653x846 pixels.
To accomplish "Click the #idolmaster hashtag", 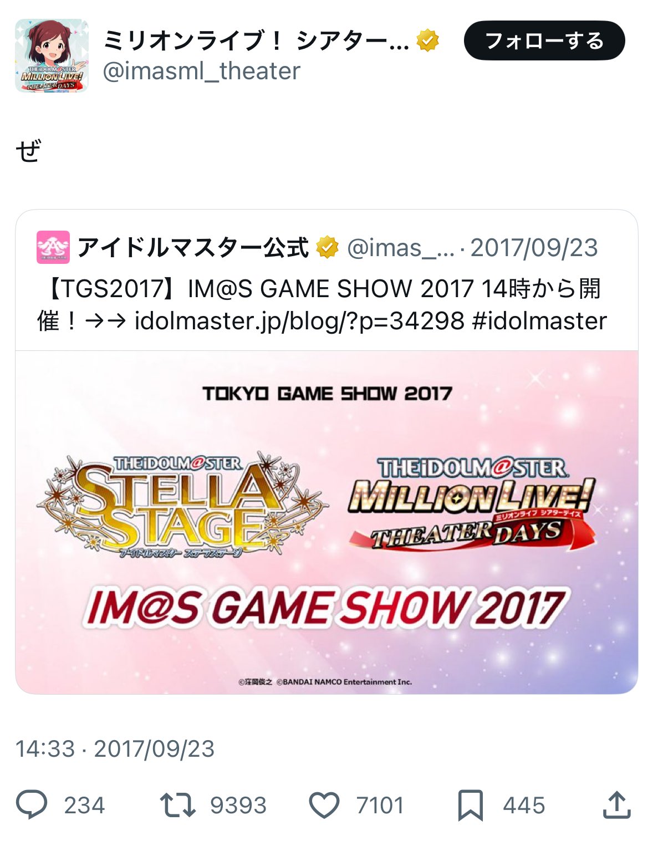I will [x=539, y=321].
